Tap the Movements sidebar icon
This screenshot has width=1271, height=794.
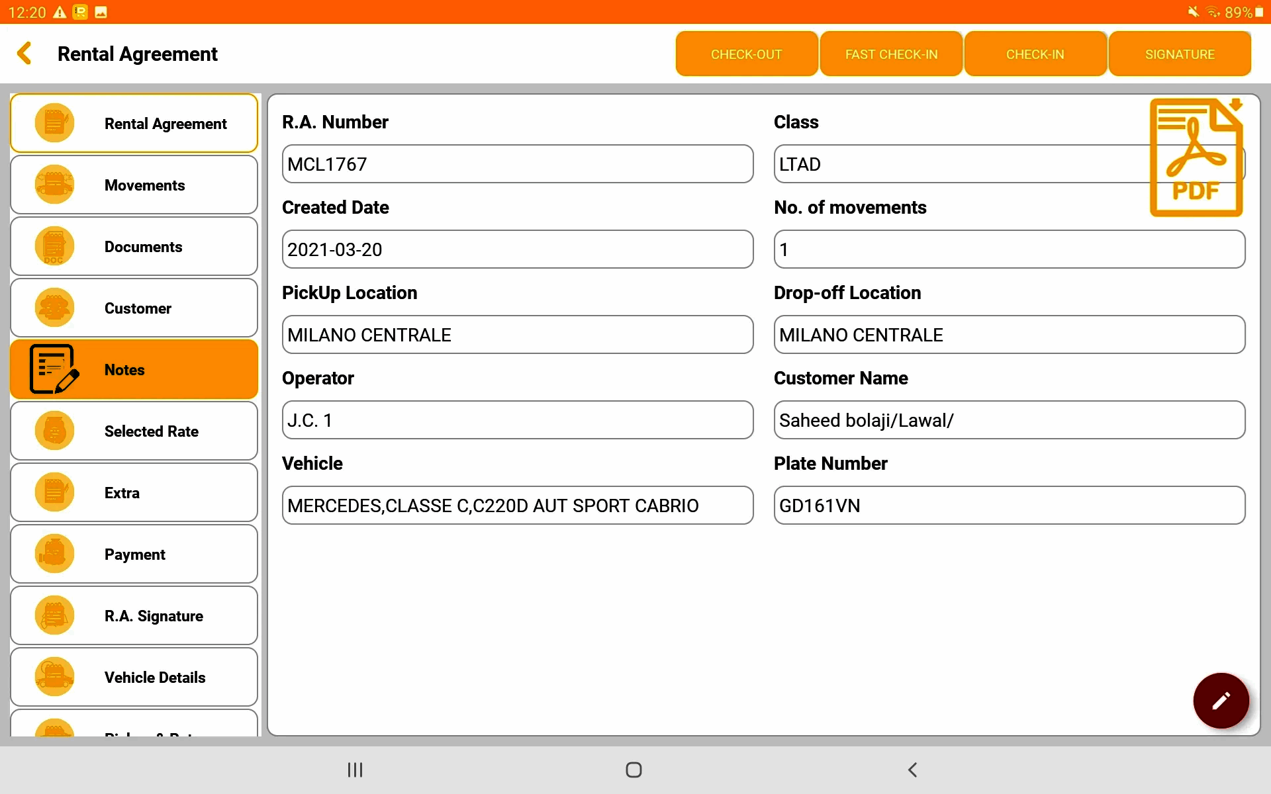point(54,185)
